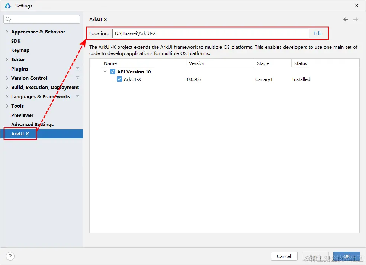Expand the Tools settings section
366x265 pixels.
(7, 106)
